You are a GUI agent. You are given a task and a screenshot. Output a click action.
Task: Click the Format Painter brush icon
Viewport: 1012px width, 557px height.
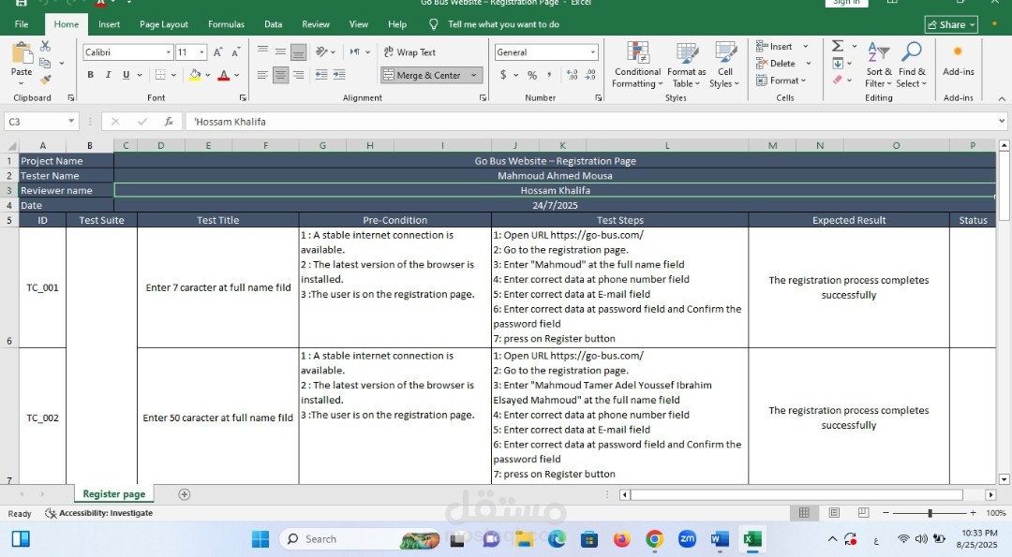coord(45,81)
